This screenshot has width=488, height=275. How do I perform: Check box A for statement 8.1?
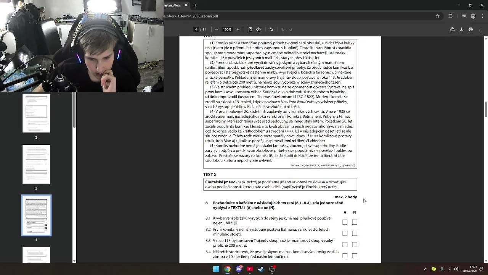pos(345,222)
